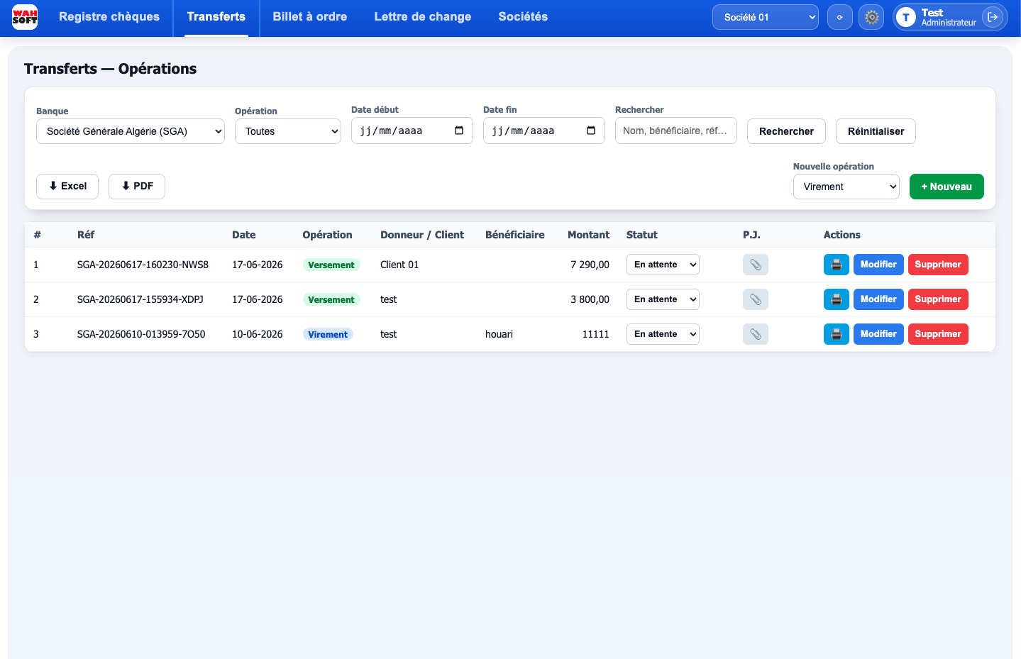This screenshot has height=659, width=1021.
Task: Open the Nouvelle opération Virement dropdown
Action: tap(846, 187)
